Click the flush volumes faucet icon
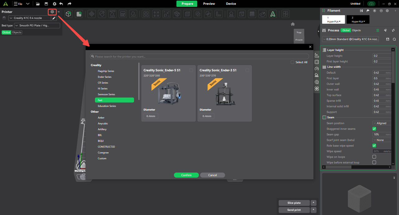The image size is (399, 215). coord(368,11)
